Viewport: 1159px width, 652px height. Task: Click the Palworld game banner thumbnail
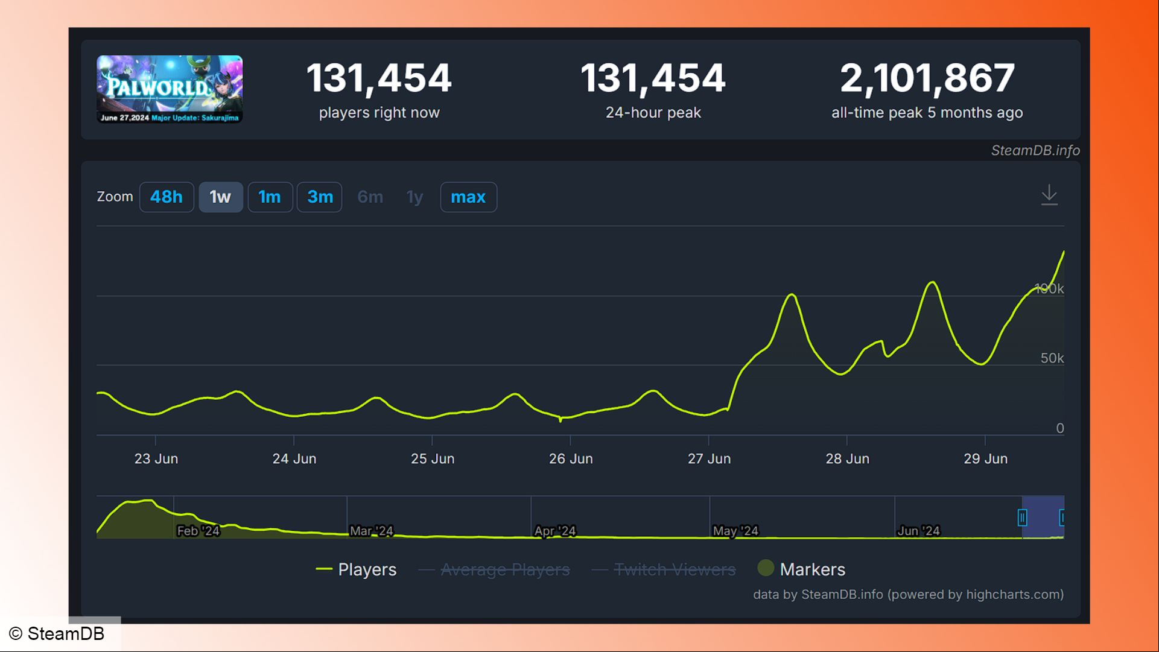click(x=170, y=89)
